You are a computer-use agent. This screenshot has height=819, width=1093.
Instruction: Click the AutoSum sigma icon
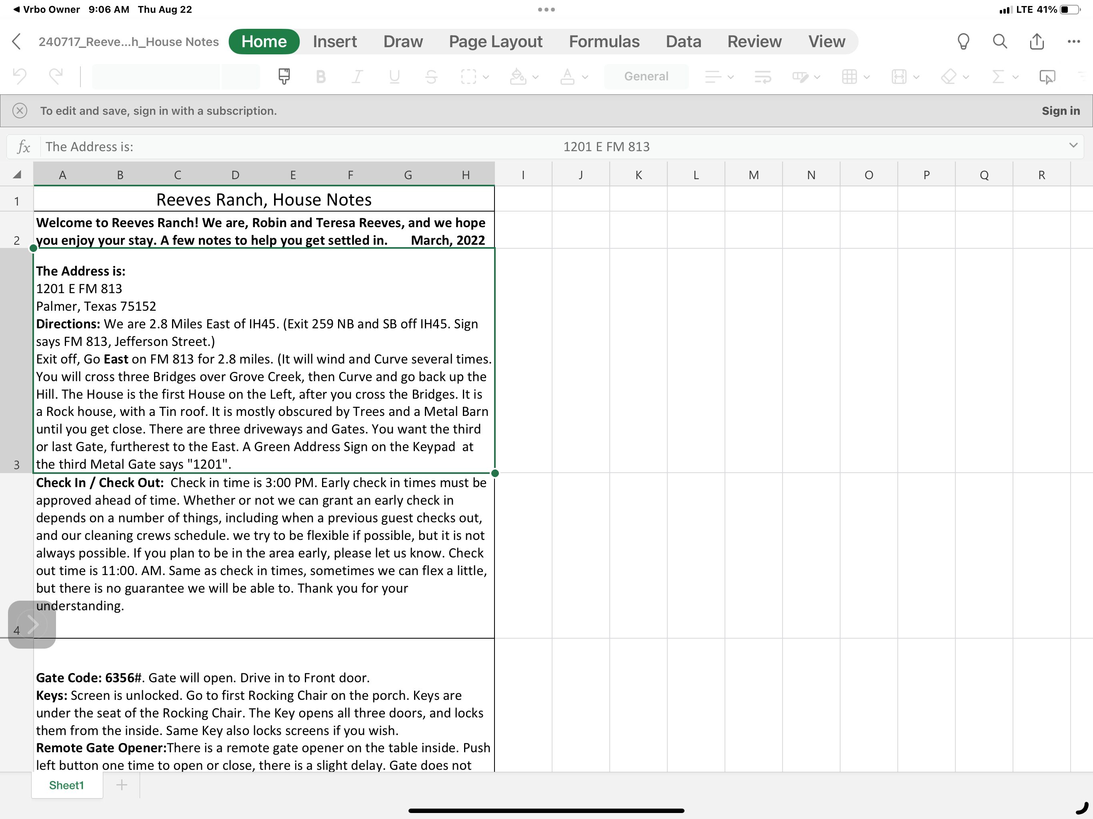click(x=998, y=76)
